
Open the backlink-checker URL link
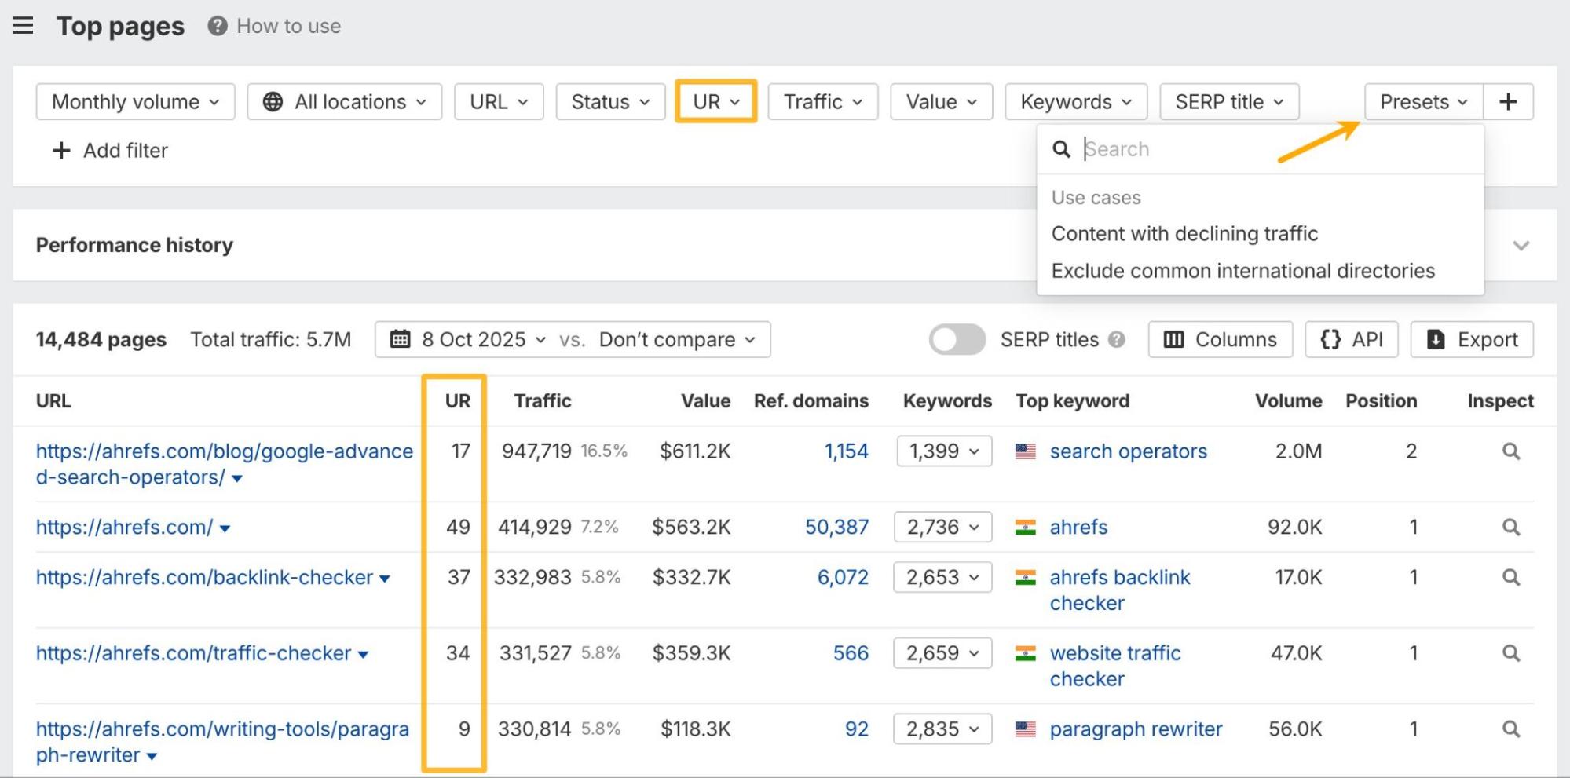tap(204, 577)
